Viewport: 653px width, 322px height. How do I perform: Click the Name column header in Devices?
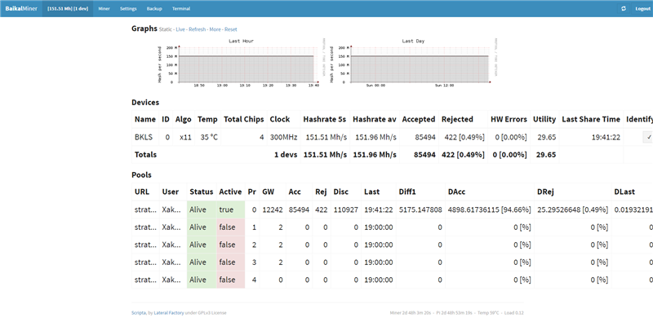pos(145,119)
